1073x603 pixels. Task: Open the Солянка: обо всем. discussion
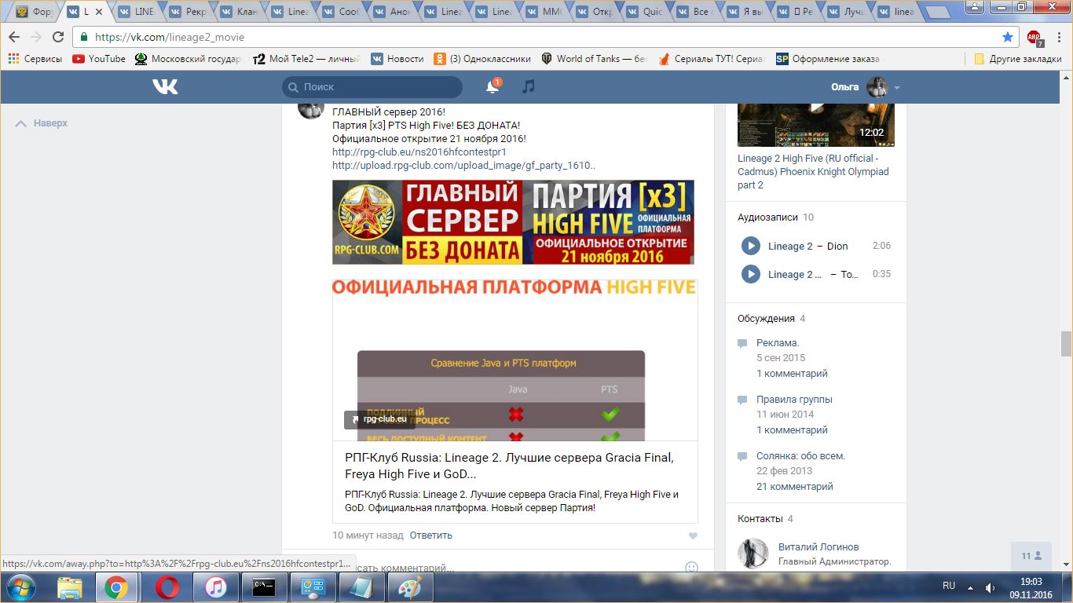(800, 456)
